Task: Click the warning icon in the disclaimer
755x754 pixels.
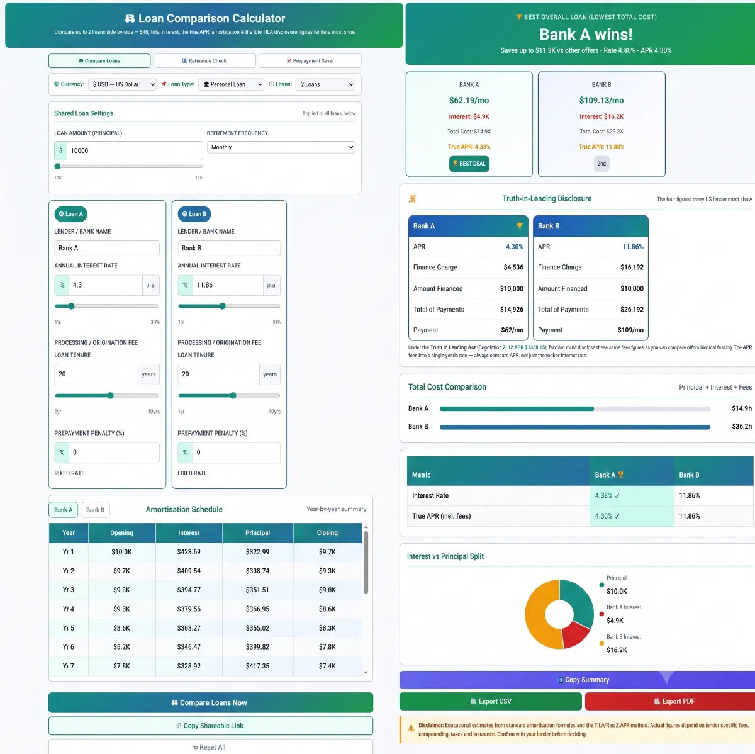Action: (411, 729)
